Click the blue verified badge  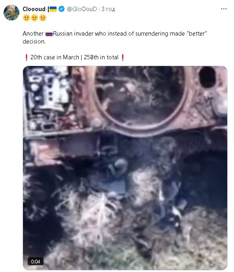coord(61,9)
